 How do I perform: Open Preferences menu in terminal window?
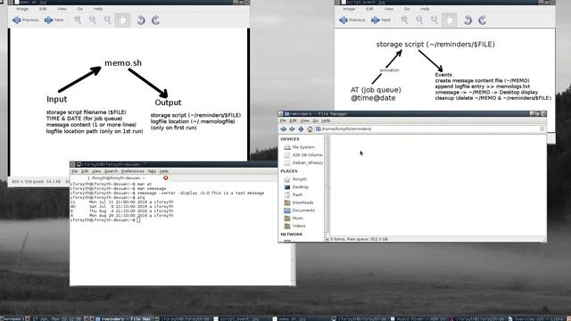pos(133,171)
